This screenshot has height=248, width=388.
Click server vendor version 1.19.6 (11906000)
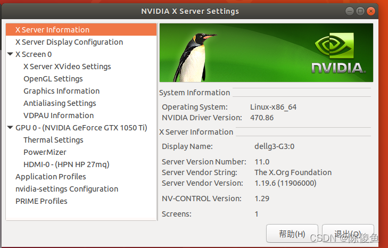point(285,183)
